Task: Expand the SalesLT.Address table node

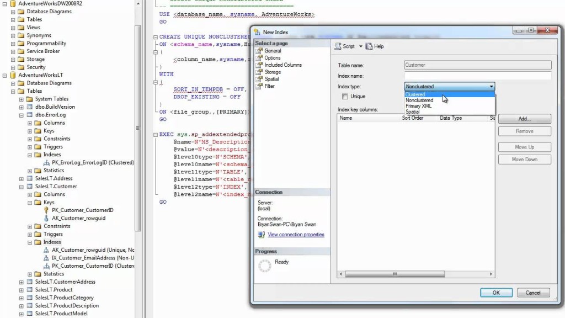Action: click(22, 178)
